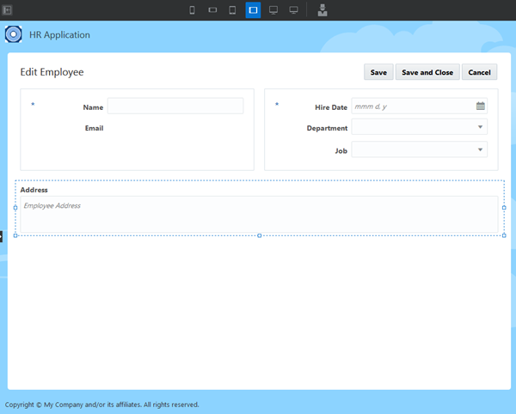This screenshot has height=414, width=516.
Task: Select the phone landscape preview icon
Action: click(212, 10)
